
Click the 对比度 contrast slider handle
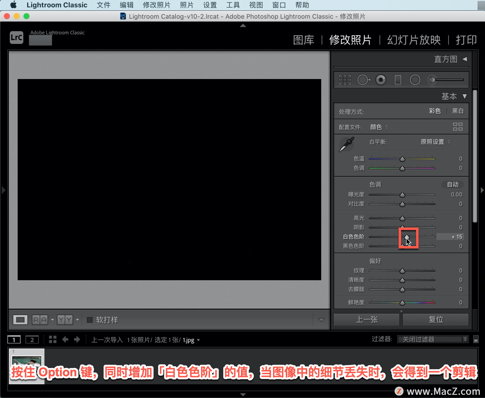402,204
